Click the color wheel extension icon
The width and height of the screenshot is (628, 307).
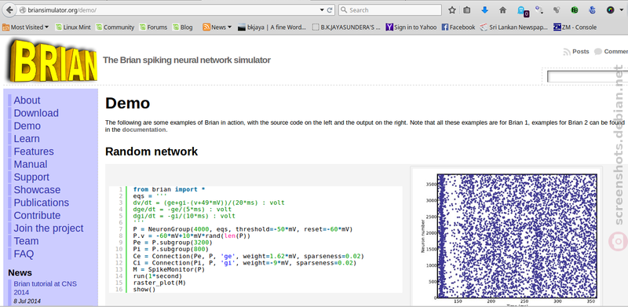(610, 10)
